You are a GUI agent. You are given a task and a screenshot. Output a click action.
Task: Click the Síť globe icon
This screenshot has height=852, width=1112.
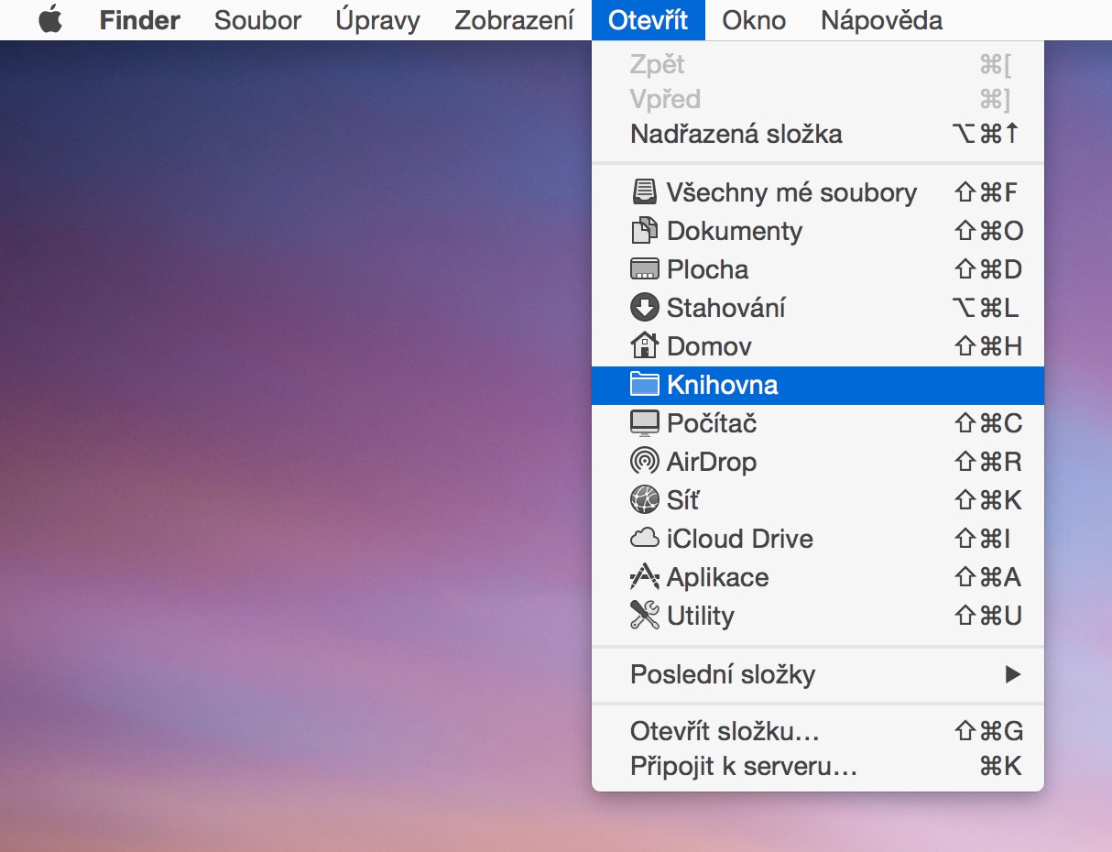[x=645, y=500]
